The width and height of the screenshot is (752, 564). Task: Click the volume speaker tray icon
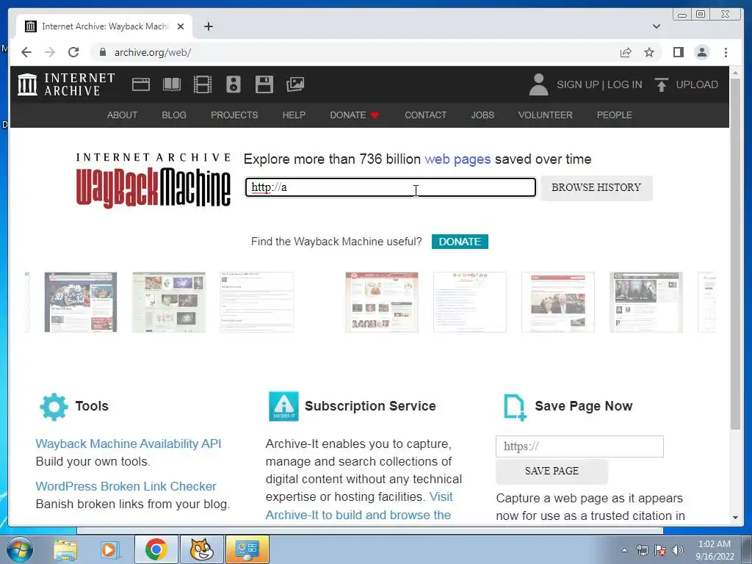tap(678, 550)
